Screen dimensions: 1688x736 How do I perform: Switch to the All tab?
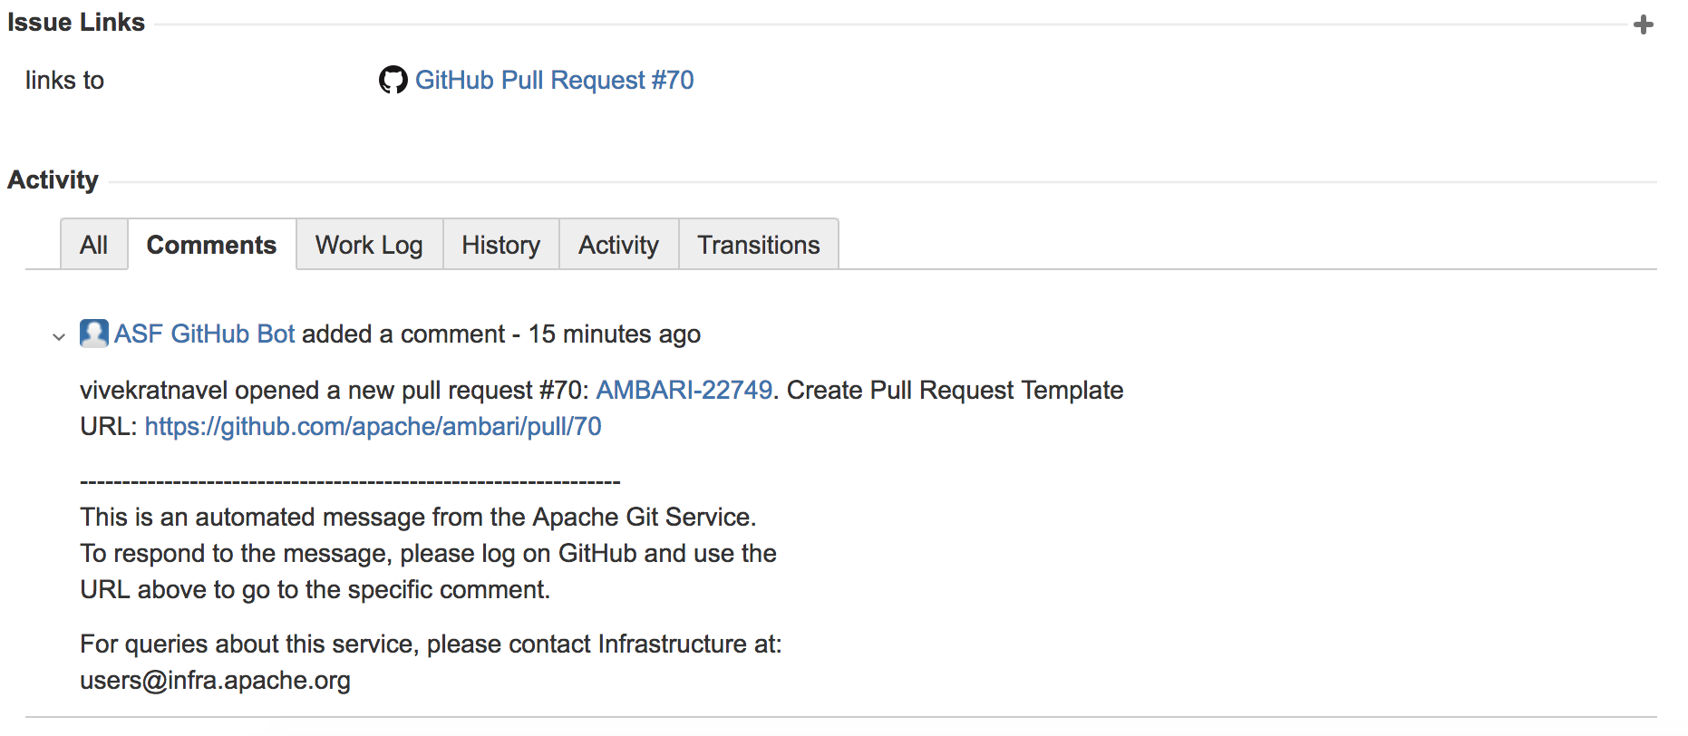coord(93,245)
